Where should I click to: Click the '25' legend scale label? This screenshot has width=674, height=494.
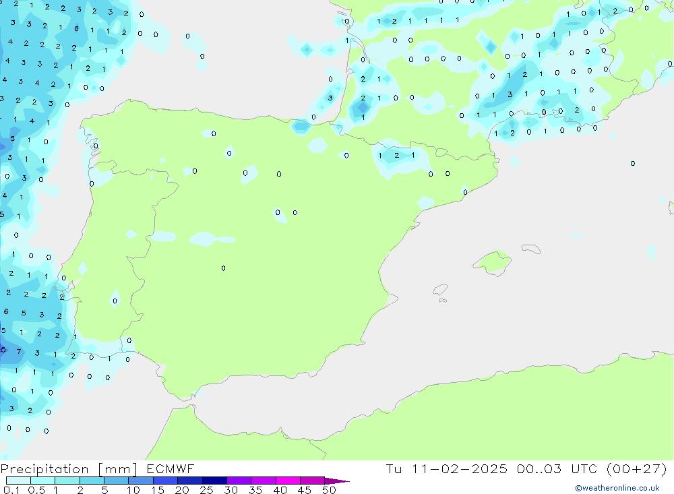tap(206, 490)
